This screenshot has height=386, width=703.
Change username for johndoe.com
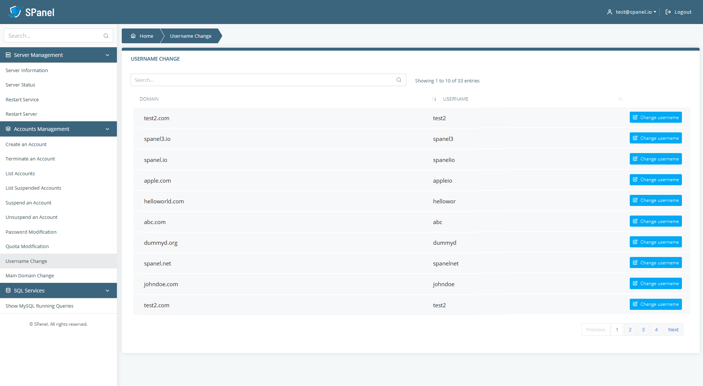pyautogui.click(x=655, y=284)
